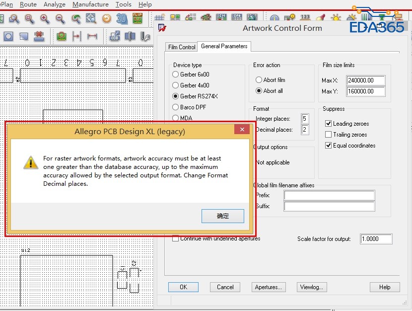Select the Gerber 6x00 device type

click(x=191, y=75)
